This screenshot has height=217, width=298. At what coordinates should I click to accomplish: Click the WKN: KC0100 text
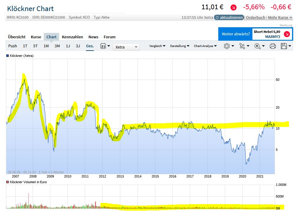point(17,17)
